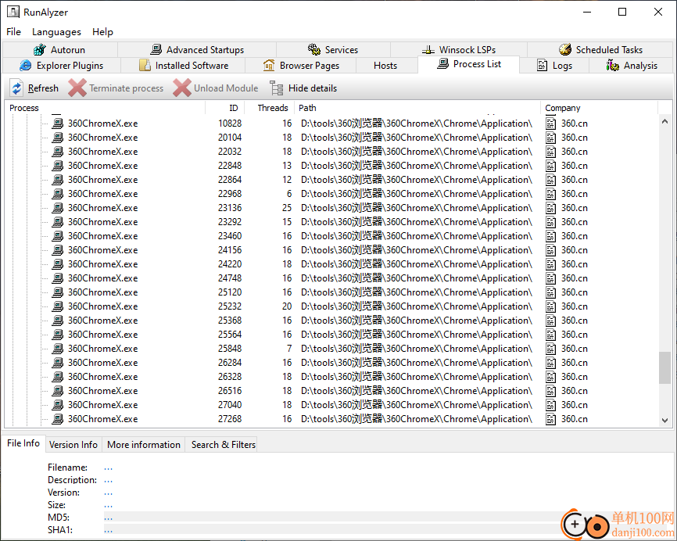Sort by the Threads column header
677x541 pixels.
click(270, 108)
